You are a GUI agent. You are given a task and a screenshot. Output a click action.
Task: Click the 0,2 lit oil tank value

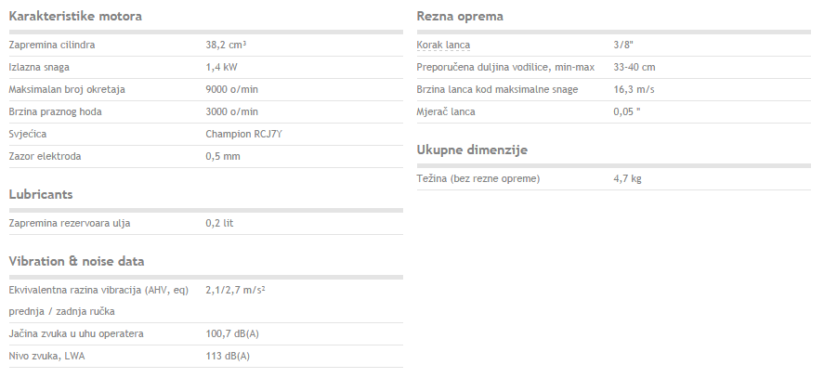coord(219,224)
